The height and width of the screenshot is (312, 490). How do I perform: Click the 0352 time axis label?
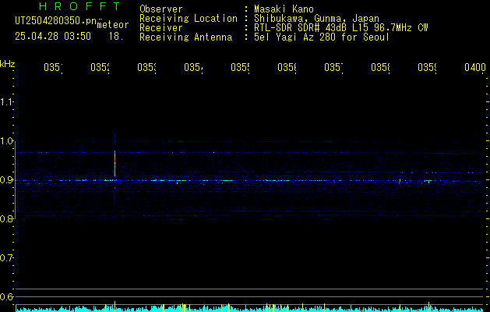coord(100,68)
